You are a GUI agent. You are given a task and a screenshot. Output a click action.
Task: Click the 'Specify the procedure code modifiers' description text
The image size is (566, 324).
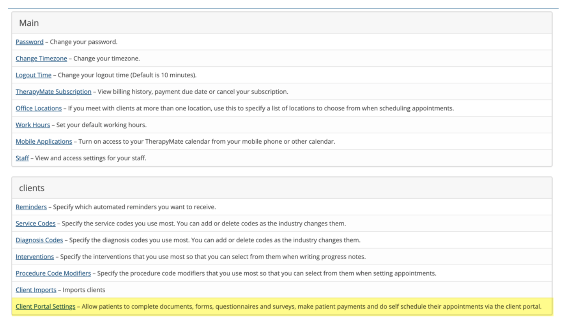tap(267, 273)
